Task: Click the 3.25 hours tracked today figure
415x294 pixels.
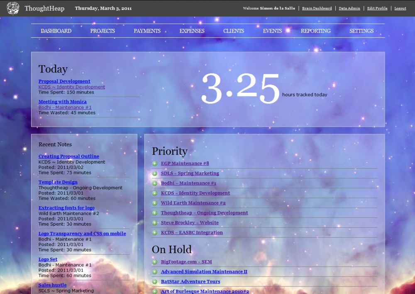Action: click(240, 88)
